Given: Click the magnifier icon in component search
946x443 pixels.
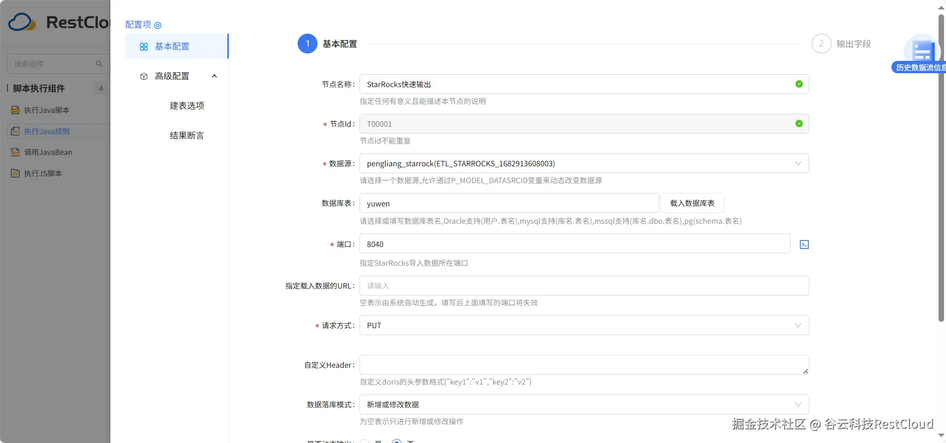Looking at the screenshot, I should [x=99, y=64].
